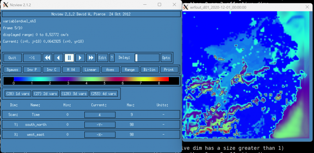Toggle the Inv P invert picture button

coord(32,70)
